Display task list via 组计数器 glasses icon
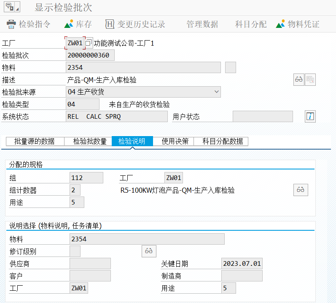Image resolution: width=336 pixels, height=303 pixels. tap(301, 190)
